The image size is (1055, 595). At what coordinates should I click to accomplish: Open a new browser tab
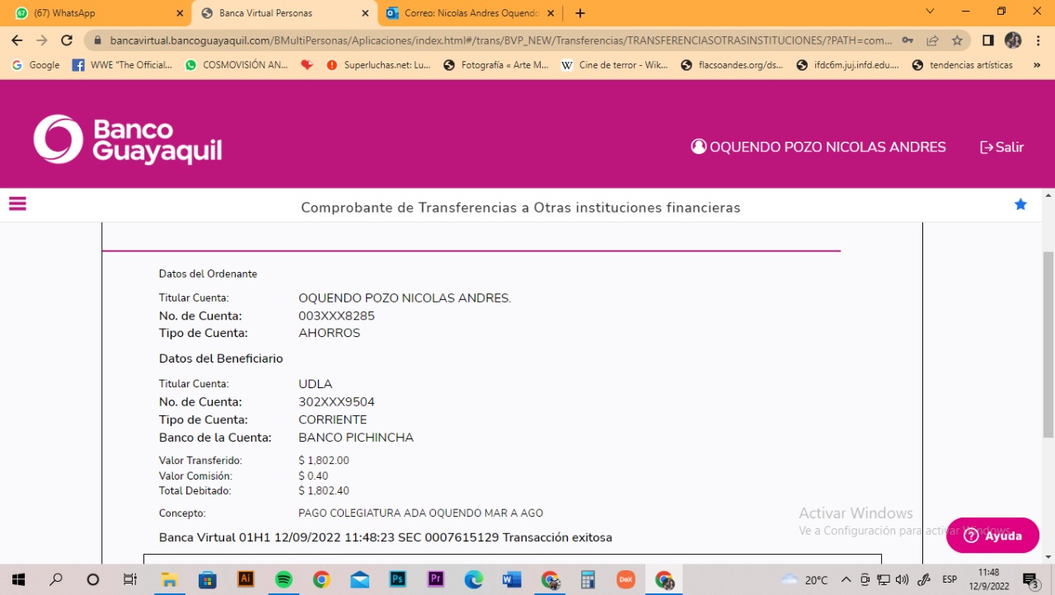pos(580,13)
